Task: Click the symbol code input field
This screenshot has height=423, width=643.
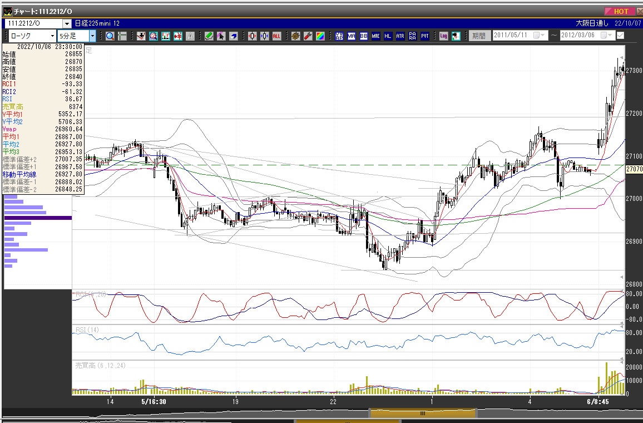Action: 33,24
